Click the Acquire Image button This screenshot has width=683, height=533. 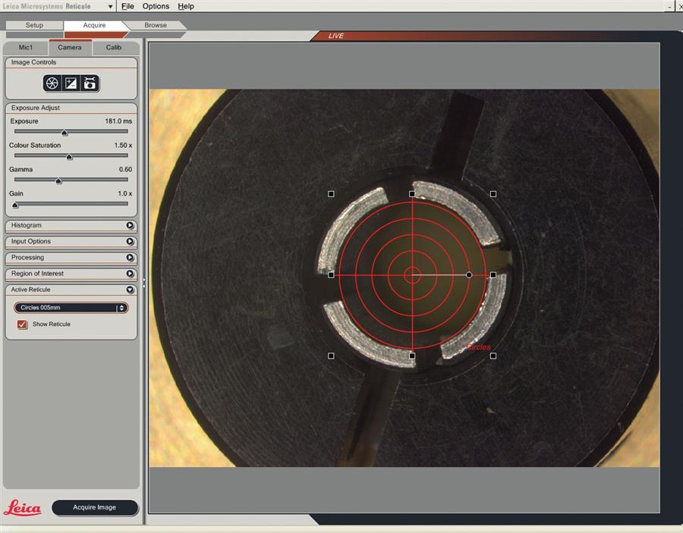click(x=95, y=507)
